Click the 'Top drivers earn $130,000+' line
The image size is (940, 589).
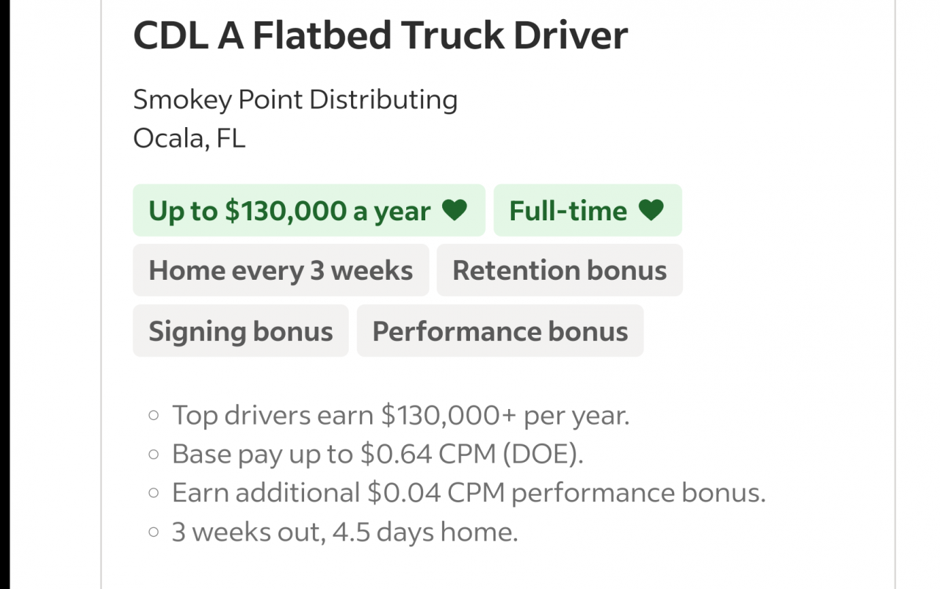400,416
